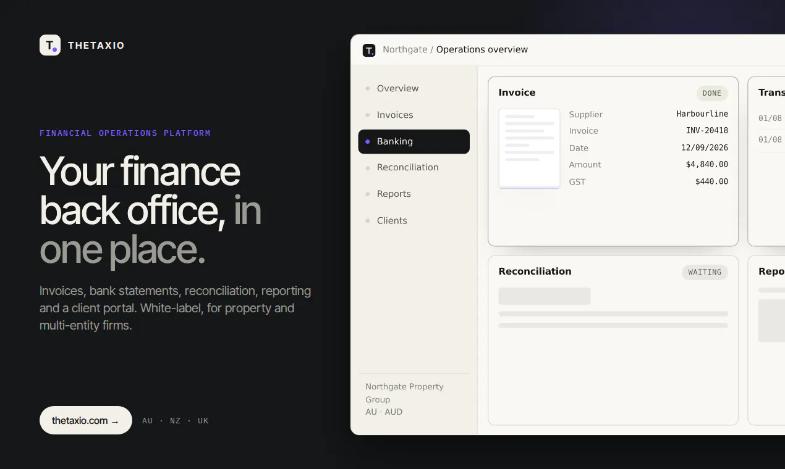
Task: Select supplier value Harbourline
Action: (x=702, y=114)
